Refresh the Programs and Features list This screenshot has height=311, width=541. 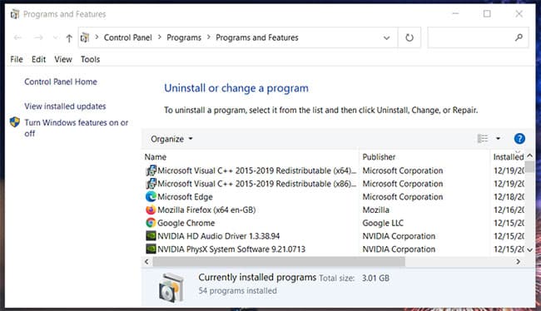[x=409, y=37]
